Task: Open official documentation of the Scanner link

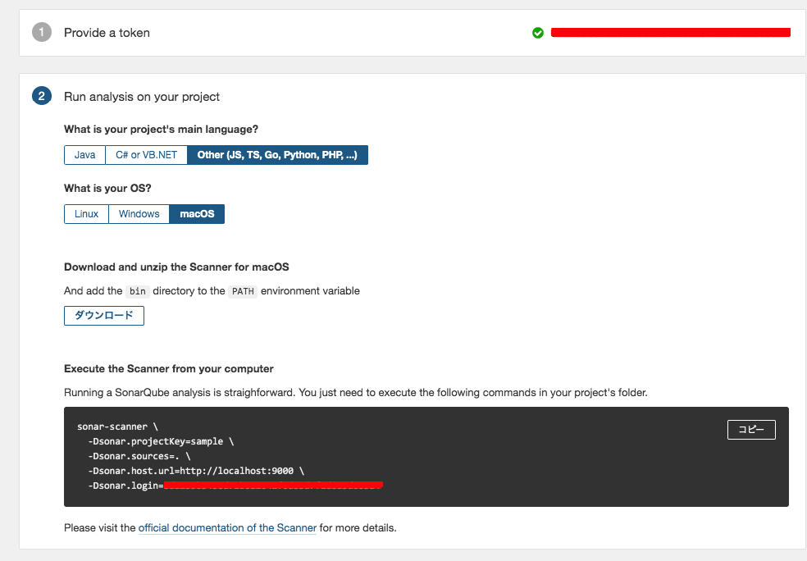Action: (227, 527)
